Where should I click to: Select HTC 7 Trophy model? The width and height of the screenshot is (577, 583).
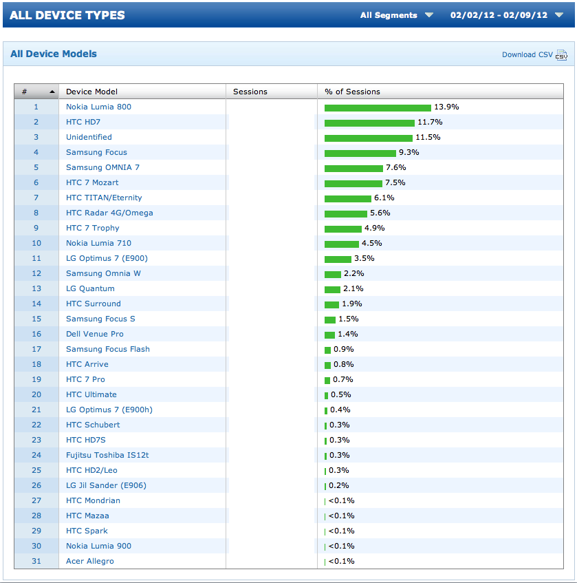(93, 228)
